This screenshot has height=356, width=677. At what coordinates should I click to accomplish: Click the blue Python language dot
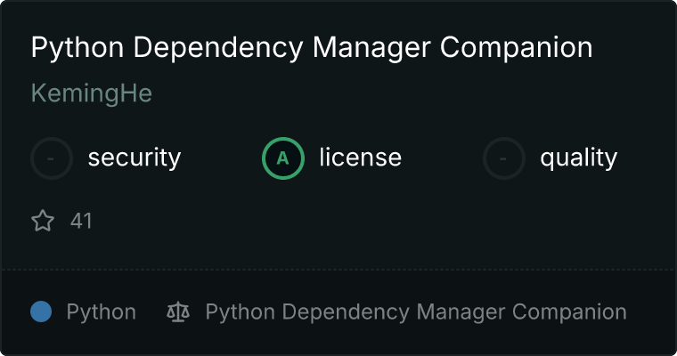pyautogui.click(x=41, y=311)
